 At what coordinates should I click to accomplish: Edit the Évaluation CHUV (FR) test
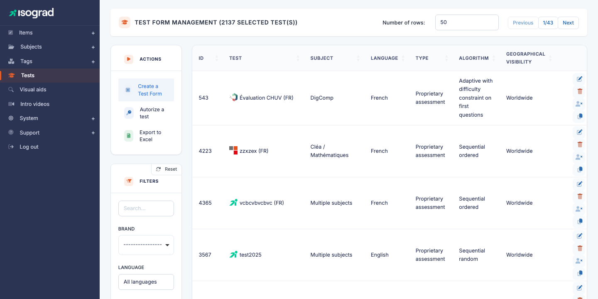(x=580, y=79)
